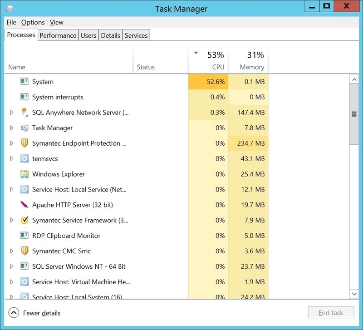The image size is (363, 330).
Task: Click the System process icon
Action: (x=24, y=82)
